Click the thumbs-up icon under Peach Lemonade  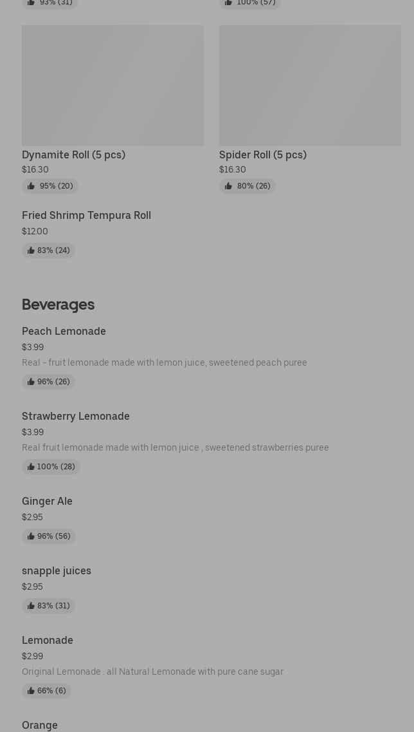pos(31,382)
